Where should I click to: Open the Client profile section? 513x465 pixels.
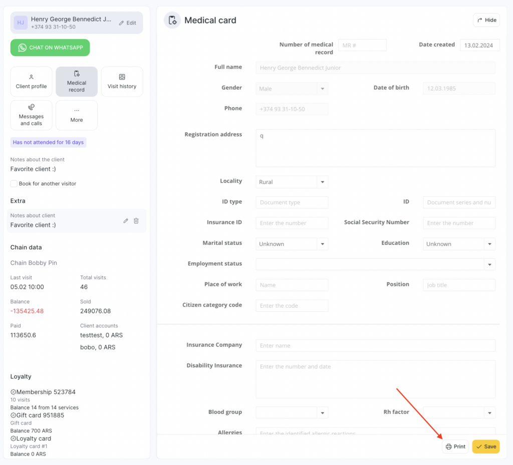(x=31, y=82)
